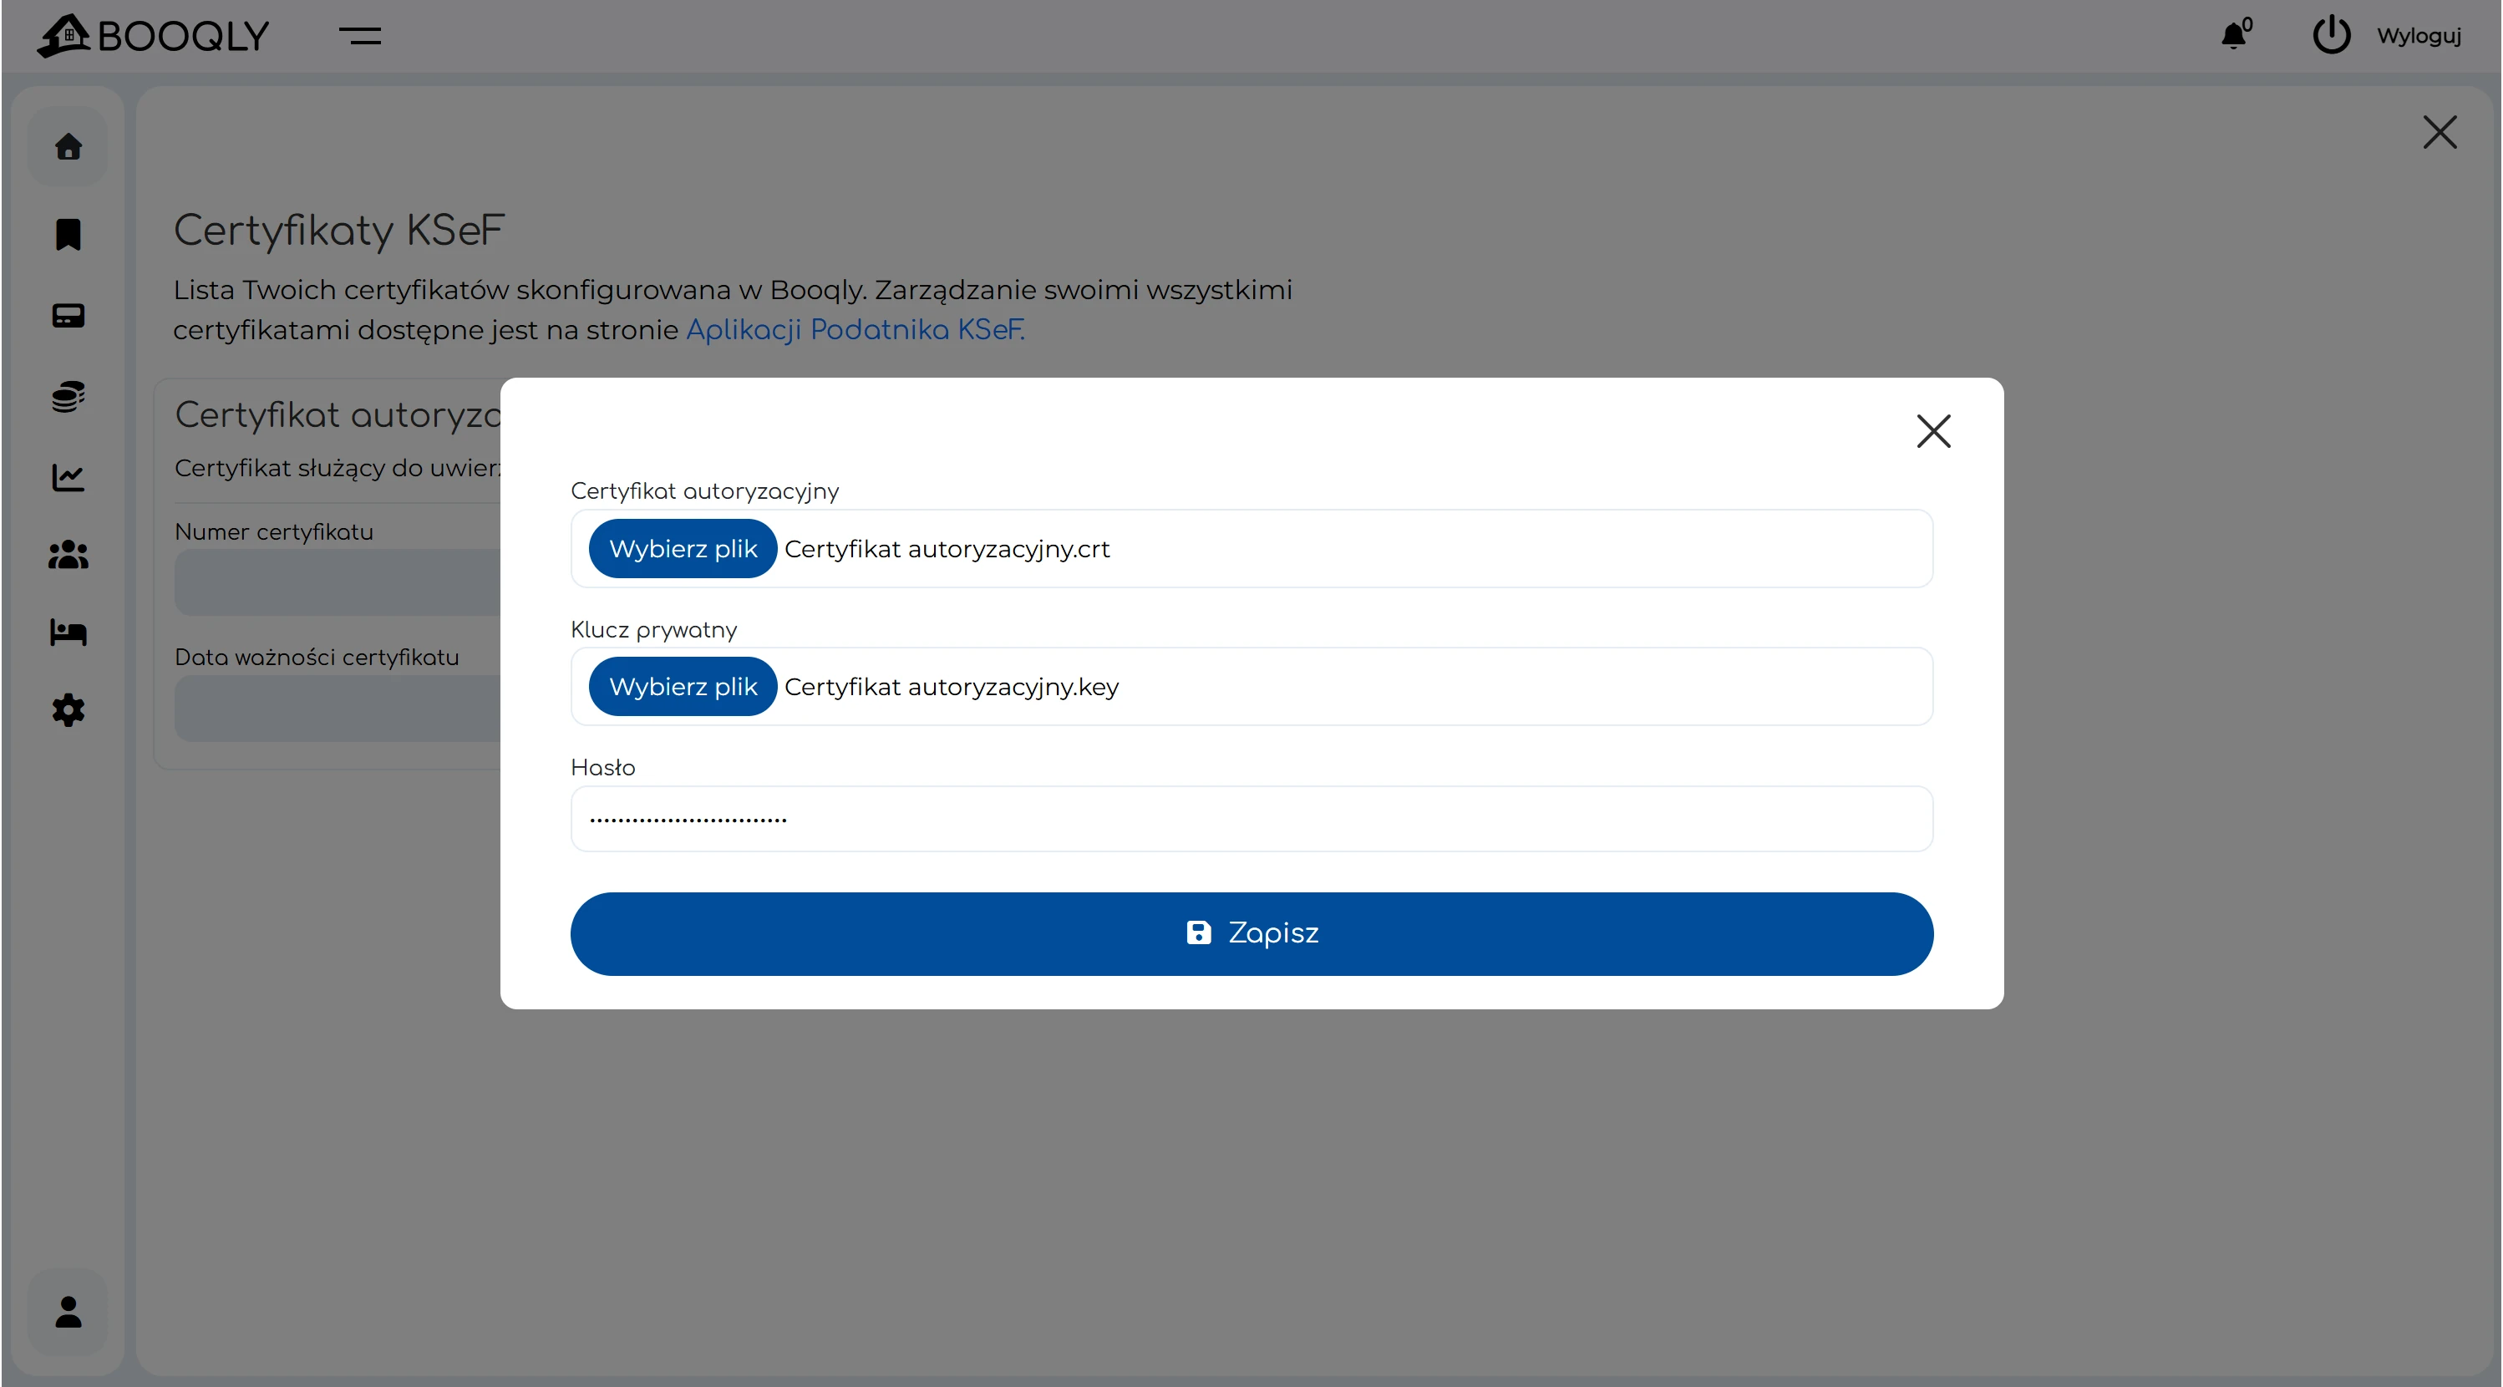2503x1387 pixels.
Task: Click the power icon to log out
Action: point(2331,36)
